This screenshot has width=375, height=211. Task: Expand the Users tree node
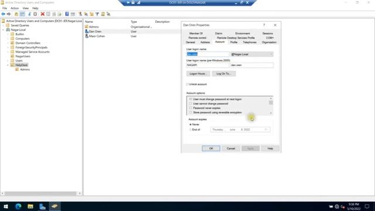(8, 61)
